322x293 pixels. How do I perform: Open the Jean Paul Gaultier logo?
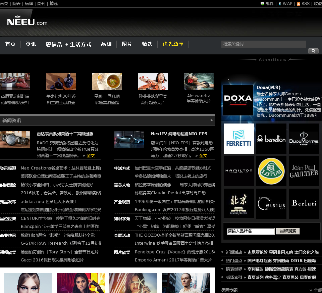point(304,171)
